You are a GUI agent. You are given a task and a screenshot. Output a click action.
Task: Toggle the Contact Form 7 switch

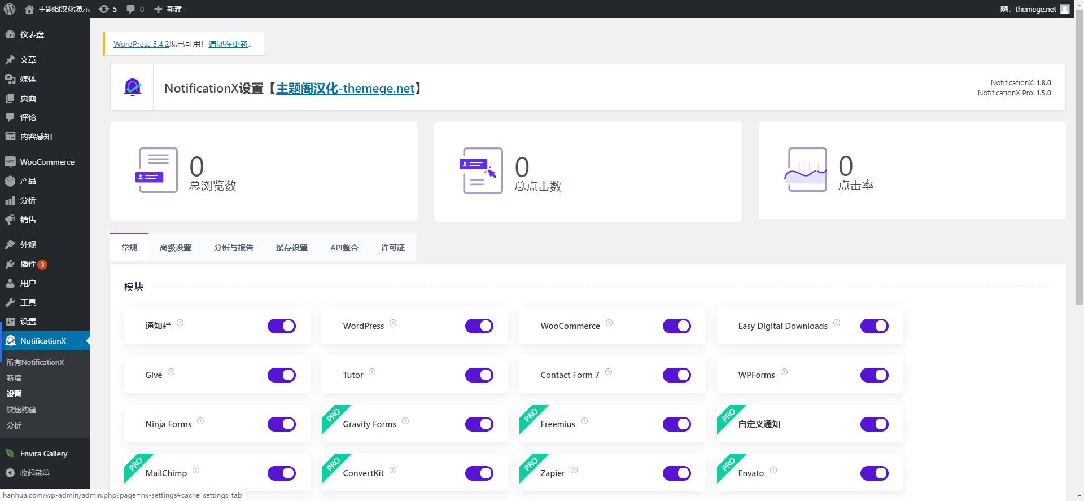677,375
